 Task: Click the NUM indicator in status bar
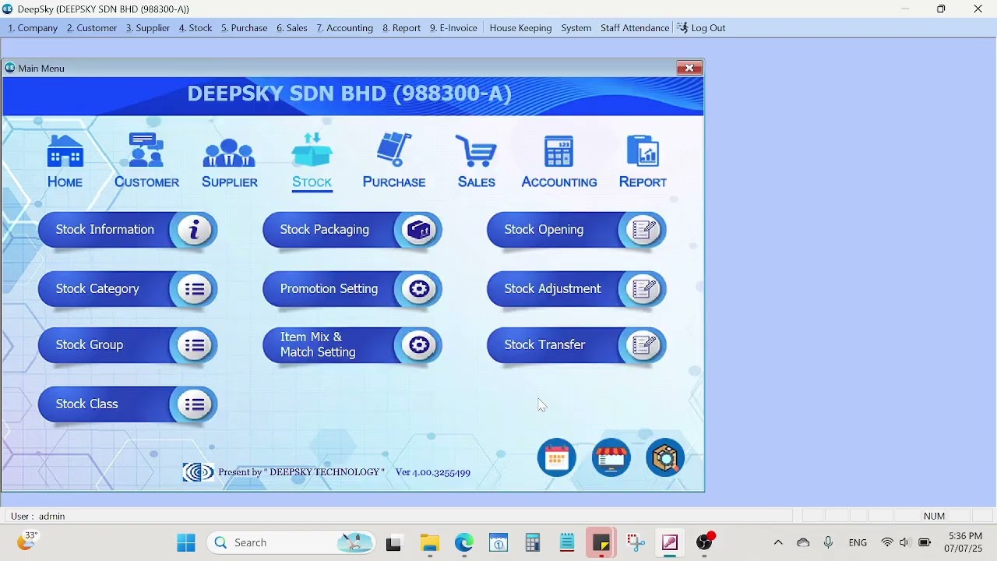(935, 516)
